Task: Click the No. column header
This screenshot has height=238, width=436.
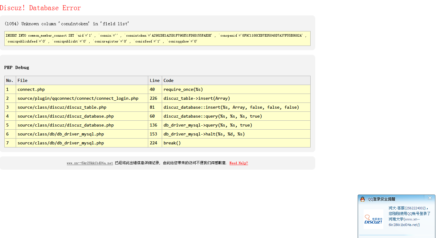Action: click(10, 80)
